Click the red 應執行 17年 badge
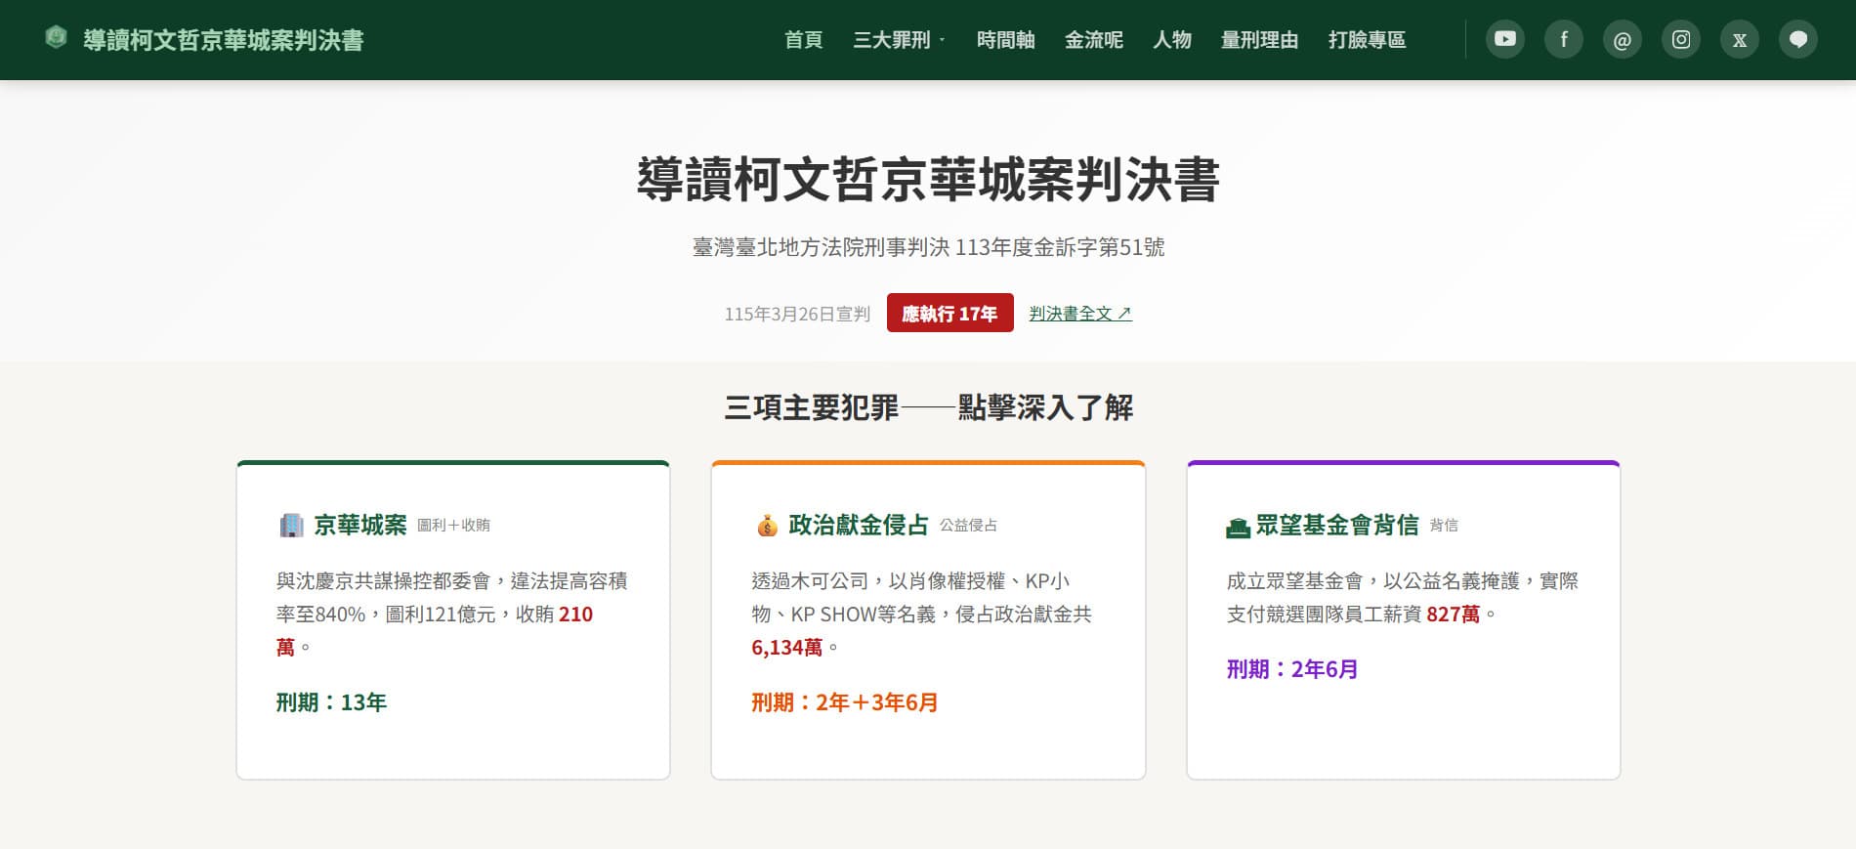This screenshot has width=1856, height=849. [x=949, y=313]
